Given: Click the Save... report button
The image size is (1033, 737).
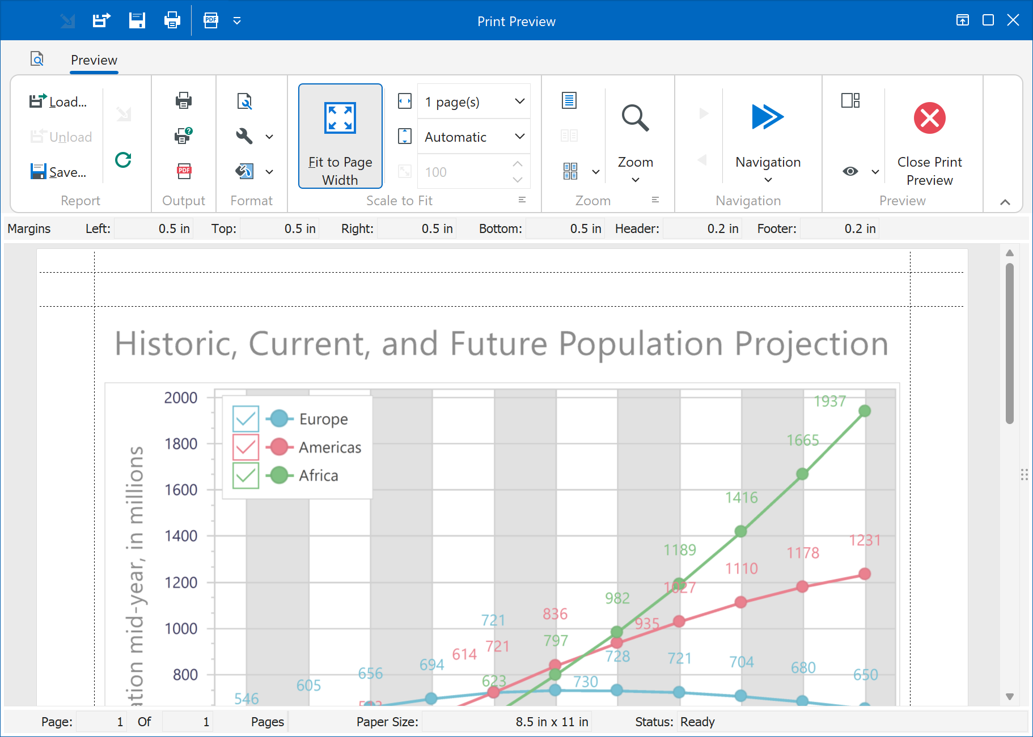Looking at the screenshot, I should 58,172.
